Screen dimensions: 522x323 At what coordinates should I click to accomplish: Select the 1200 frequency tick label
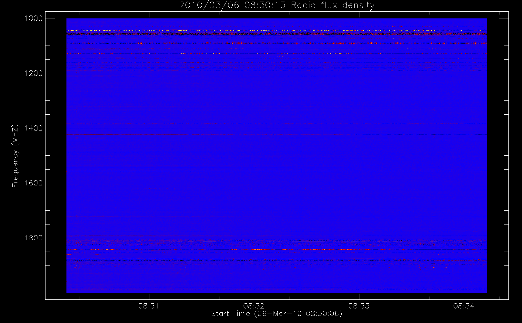34,73
